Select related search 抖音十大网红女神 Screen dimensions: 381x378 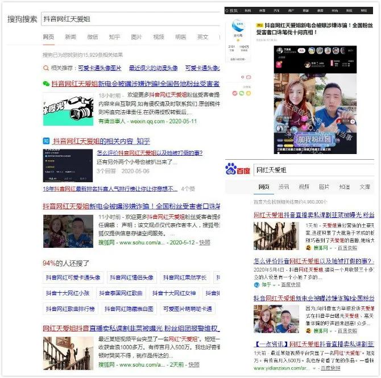point(174,293)
